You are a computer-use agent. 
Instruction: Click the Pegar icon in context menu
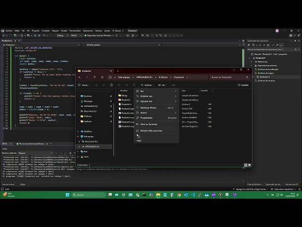click(x=139, y=137)
